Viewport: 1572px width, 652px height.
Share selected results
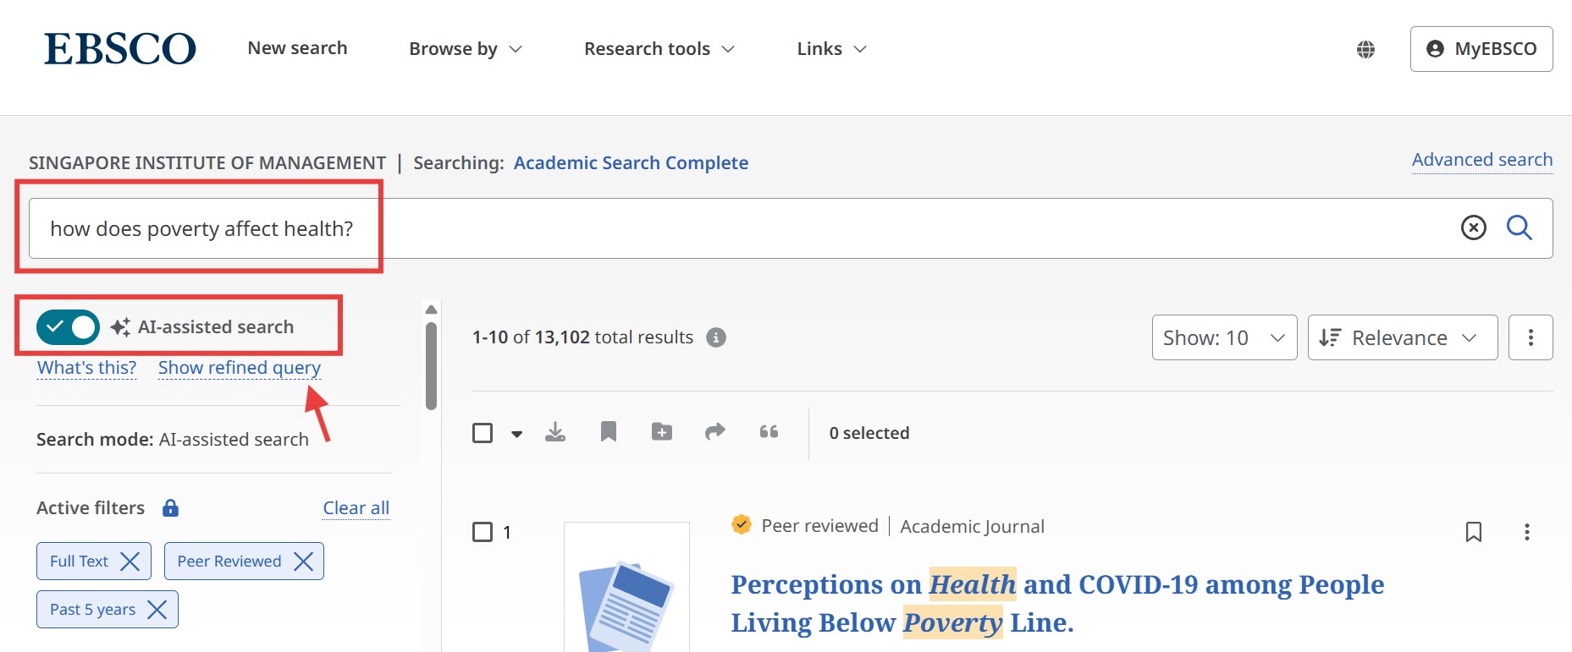coord(715,432)
